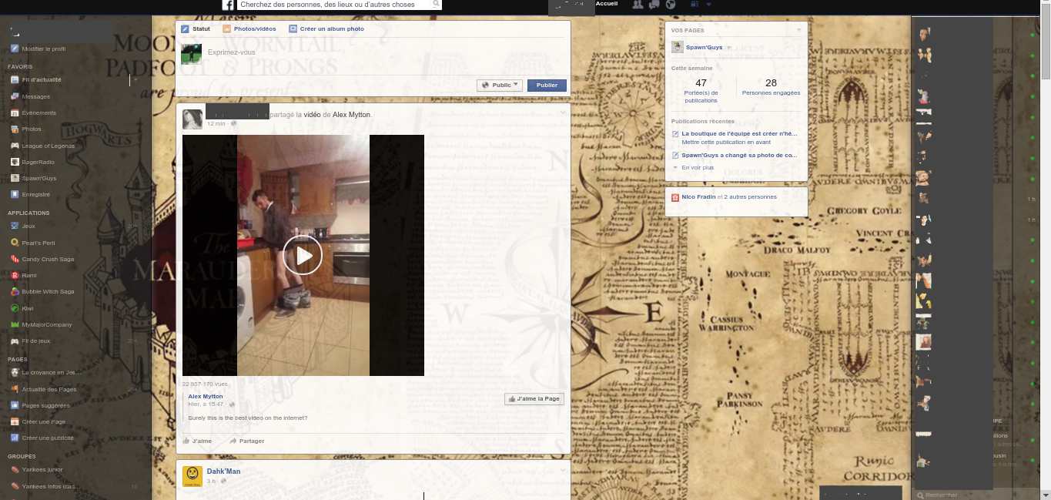This screenshot has height=500, width=1051.
Task: Click the Pearl's Peril app icon
Action: (15, 242)
